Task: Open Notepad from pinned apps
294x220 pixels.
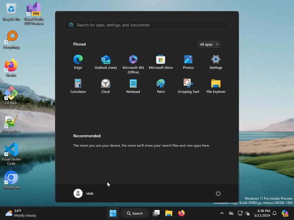Action: (x=133, y=86)
